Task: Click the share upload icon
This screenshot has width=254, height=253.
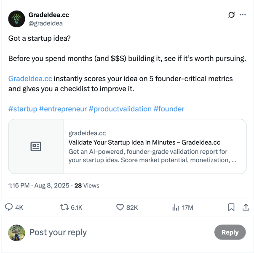Action: click(x=246, y=207)
